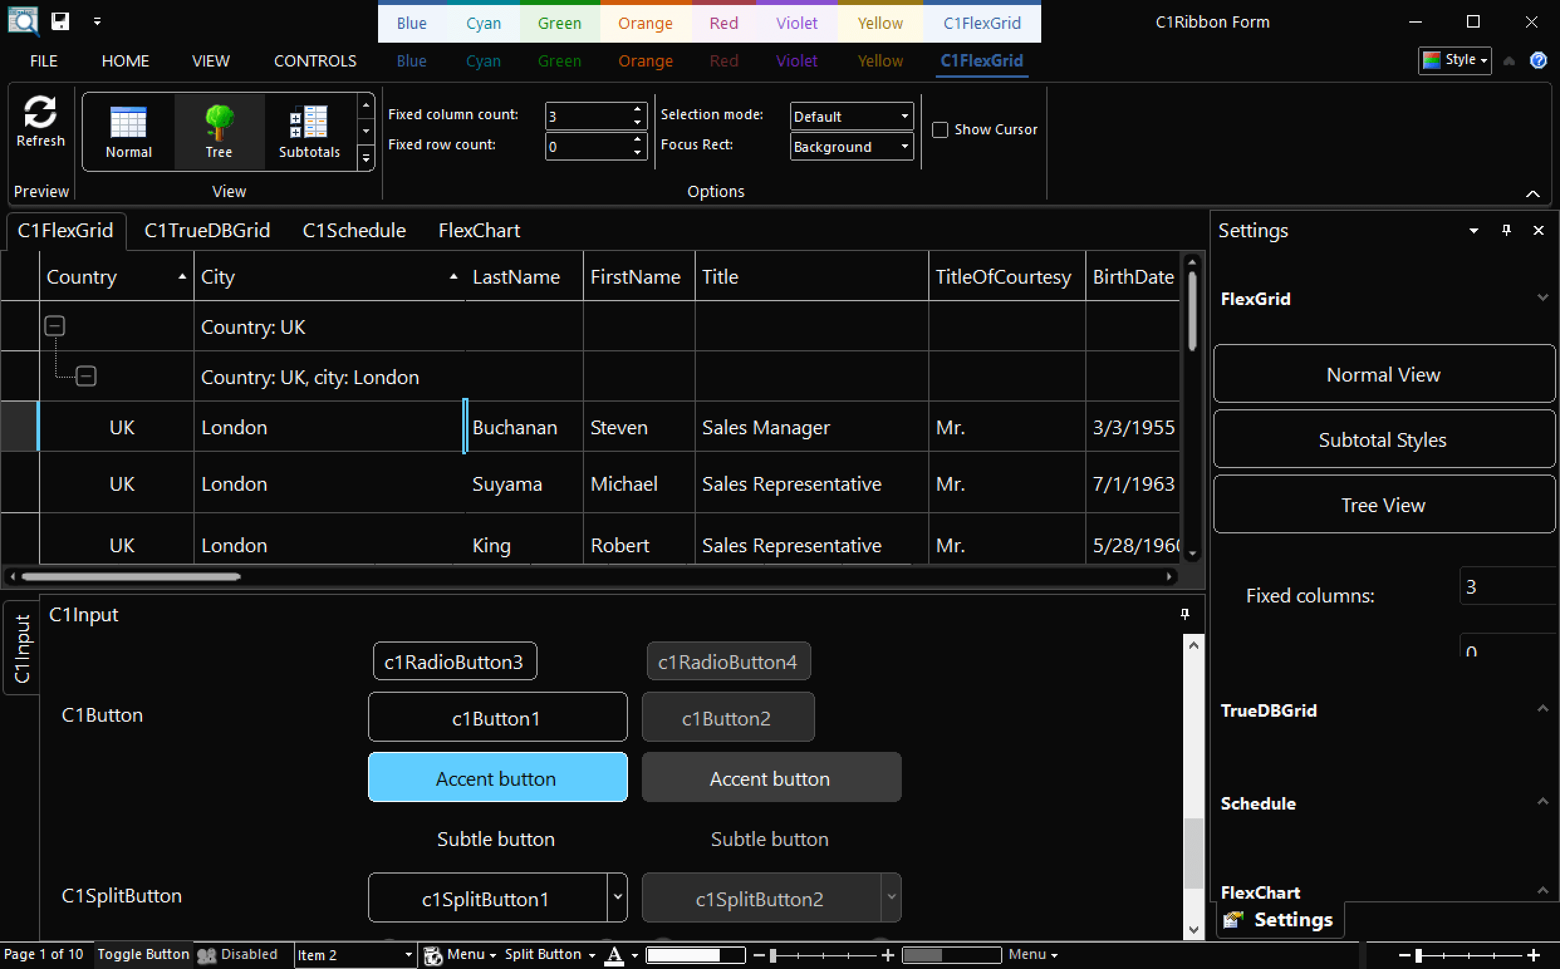Switch to the HOME ribbon tab
Image resolution: width=1560 pixels, height=969 pixels.
(x=125, y=61)
